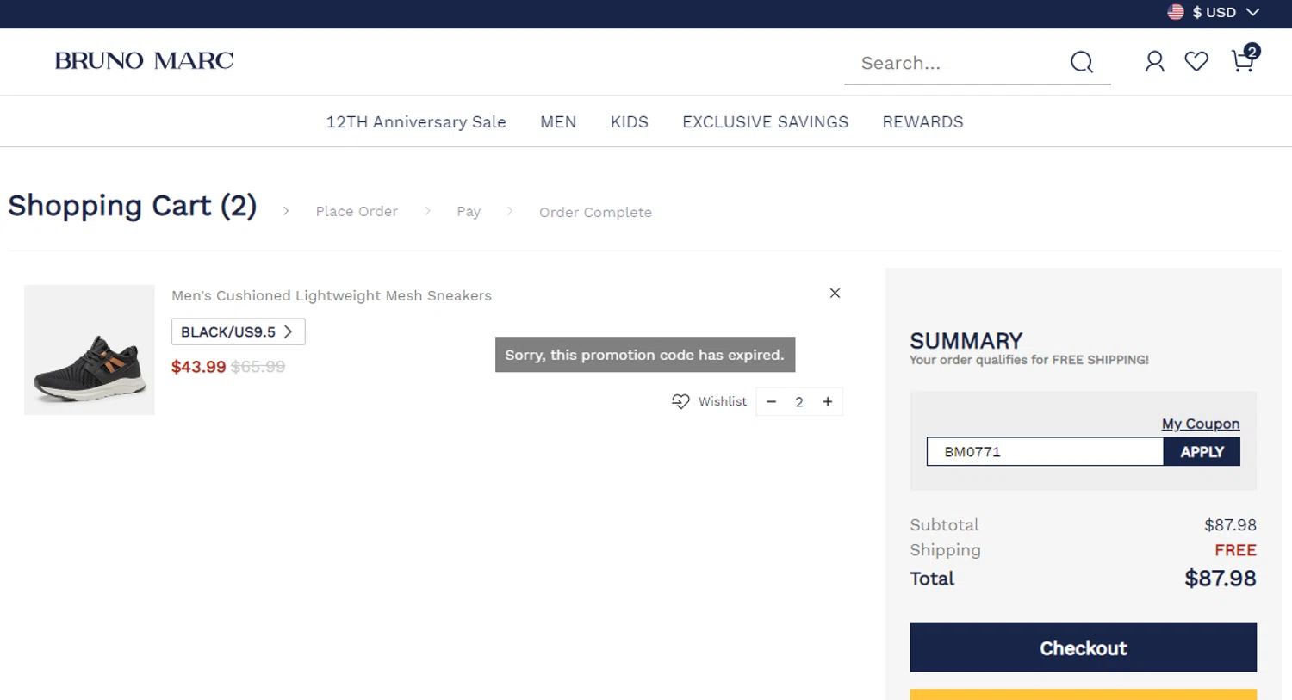Remove the sneakers item with X icon
Viewport: 1292px width, 700px height.
[835, 293]
